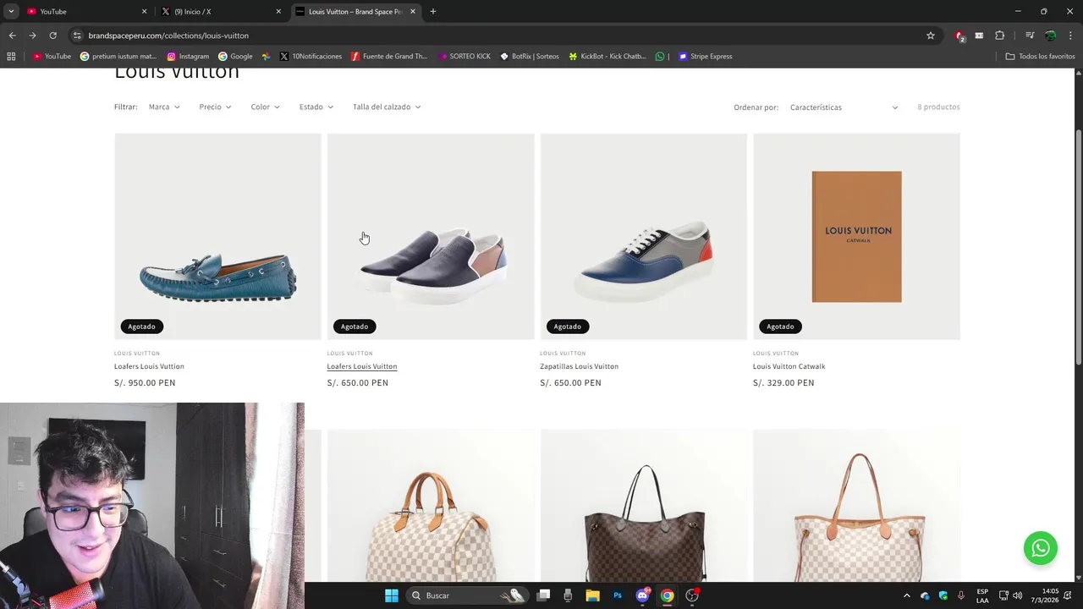Open the Instagram bookmark

[x=188, y=57]
